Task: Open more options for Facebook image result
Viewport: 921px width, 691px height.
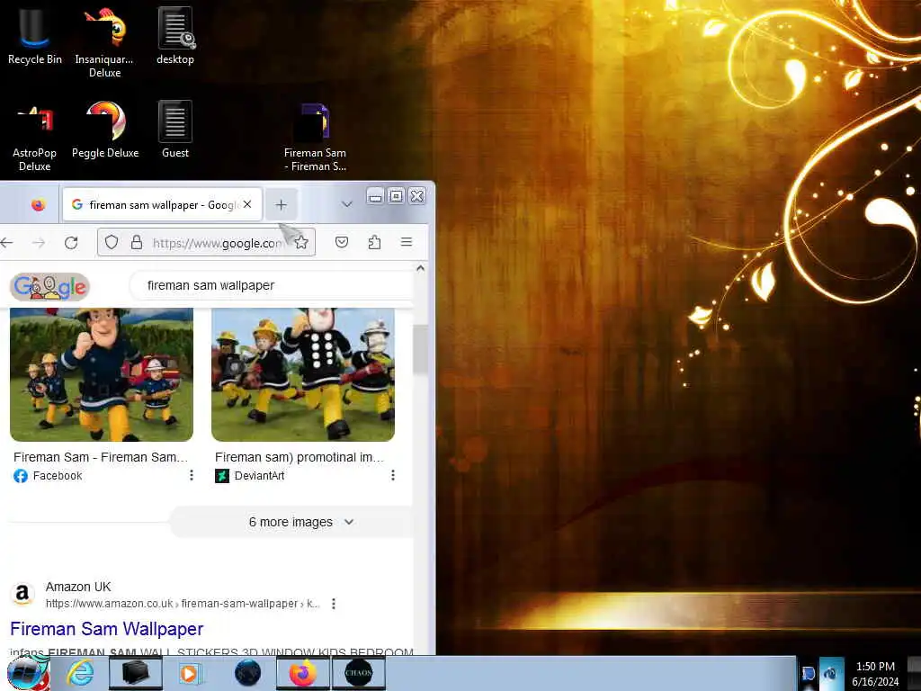Action: click(192, 475)
